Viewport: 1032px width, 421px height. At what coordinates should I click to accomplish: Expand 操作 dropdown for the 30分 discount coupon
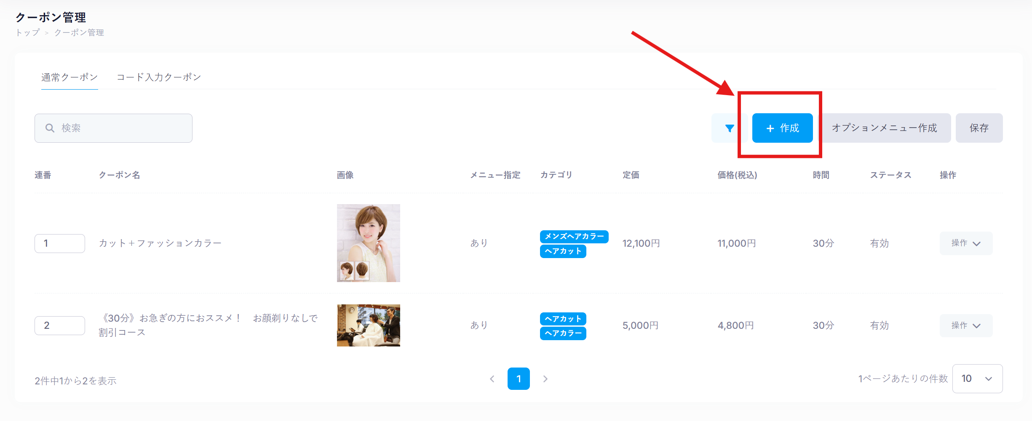(x=966, y=325)
